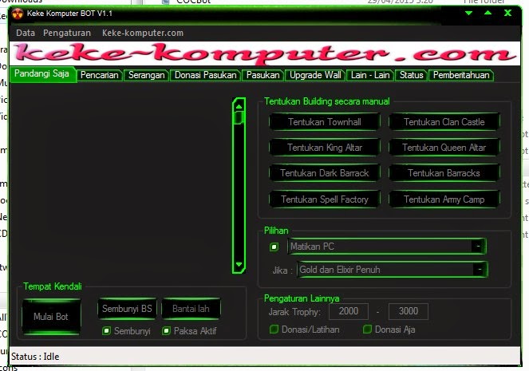Click the log scrollbar thumb
Image resolution: width=529 pixels, height=371 pixels.
tap(239, 118)
